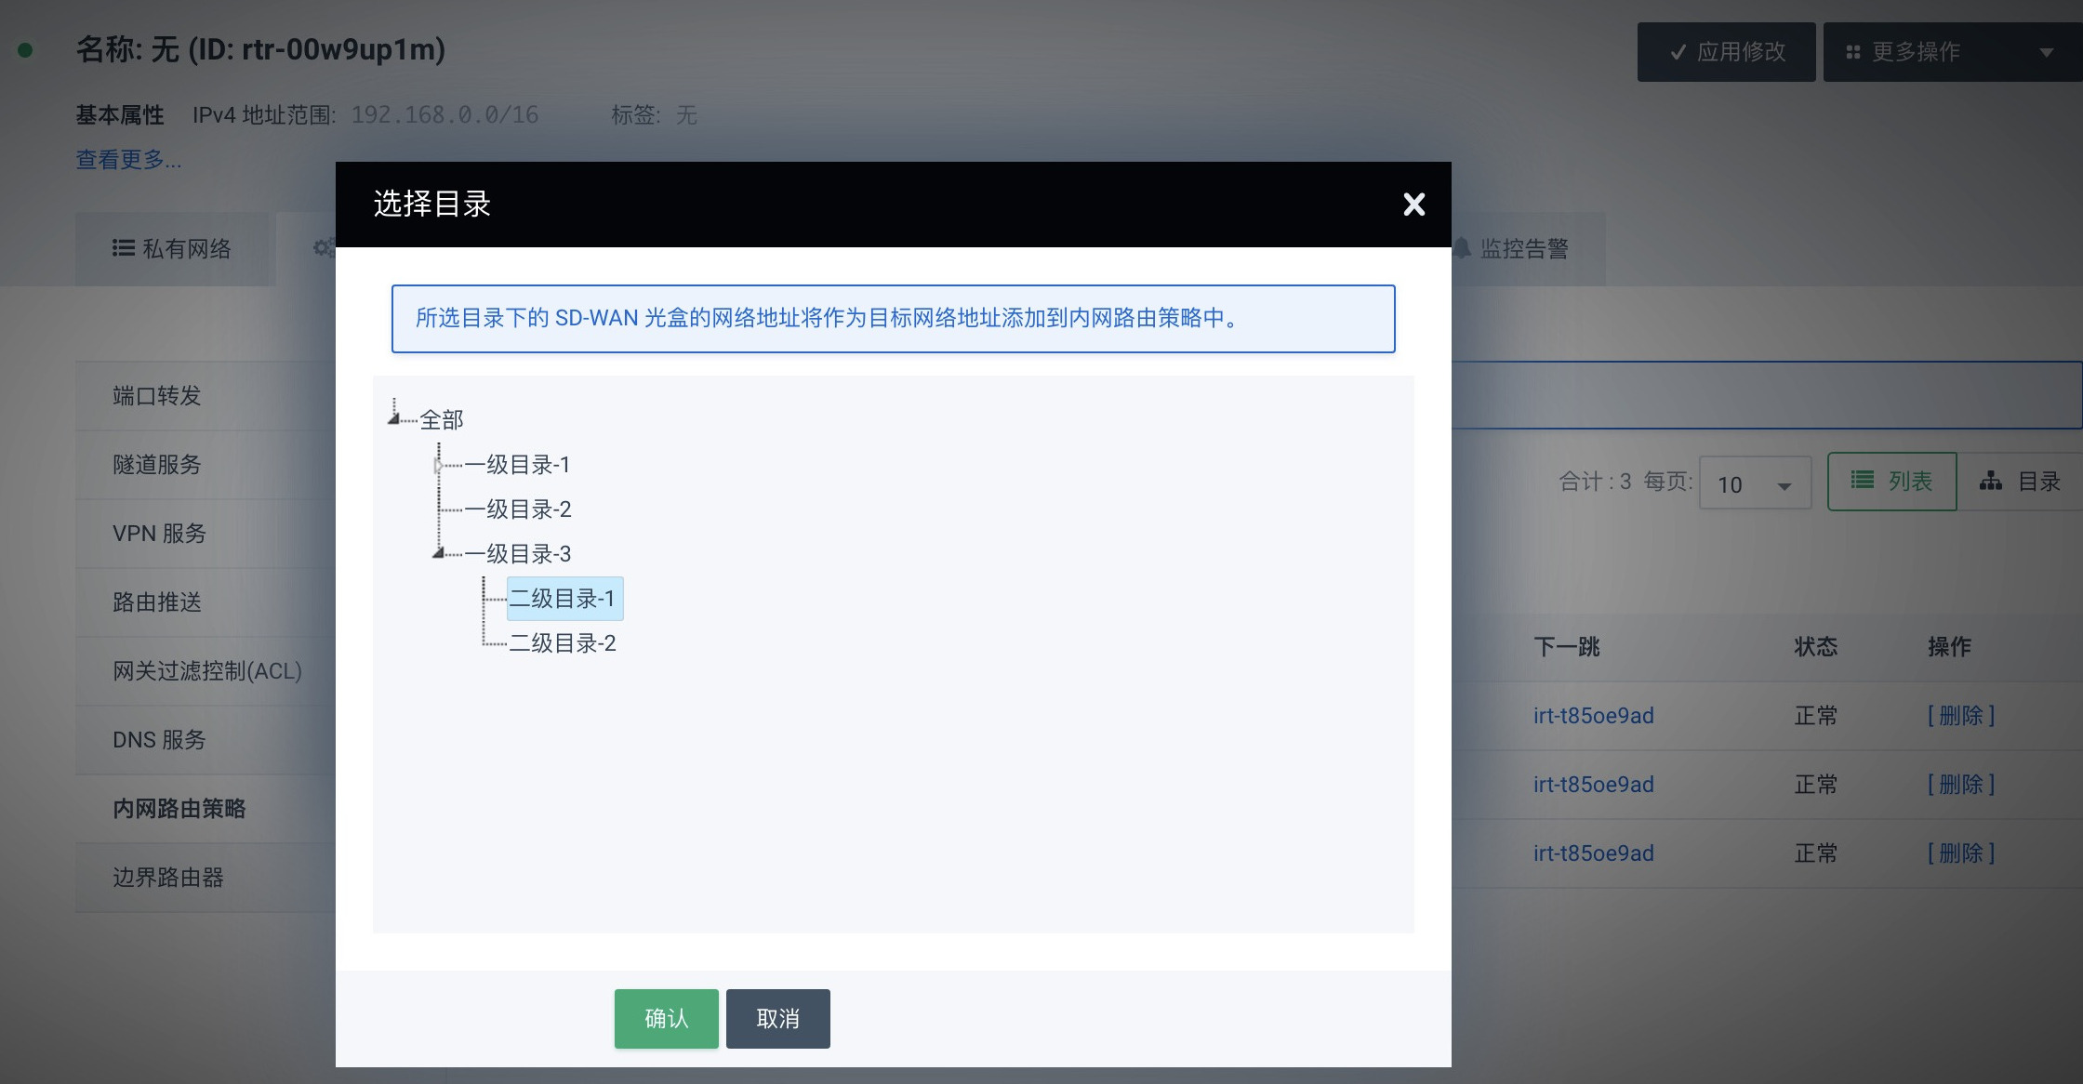
Task: Open VPN 服务 sidebar item
Action: pyautogui.click(x=205, y=534)
